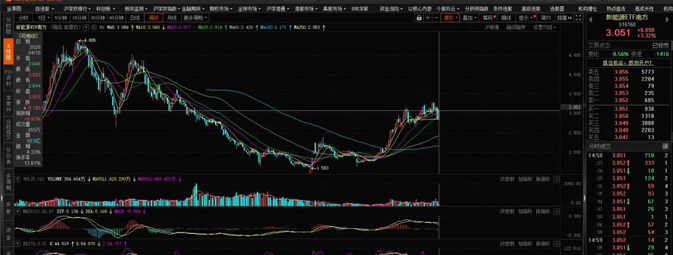Click the KDJ indicator help icon

coord(17,244)
